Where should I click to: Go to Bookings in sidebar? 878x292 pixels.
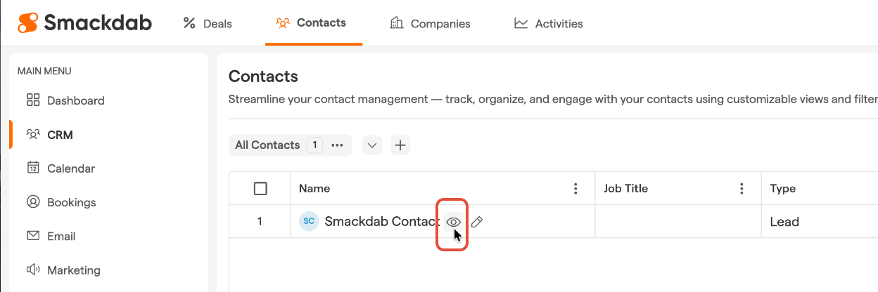pos(71,202)
